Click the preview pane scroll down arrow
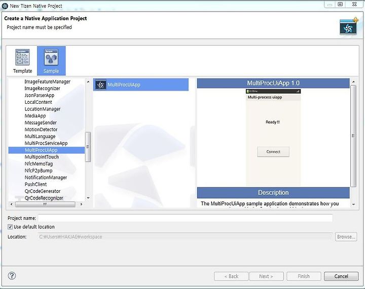Viewport: 365px width, 289px height. tap(353, 204)
